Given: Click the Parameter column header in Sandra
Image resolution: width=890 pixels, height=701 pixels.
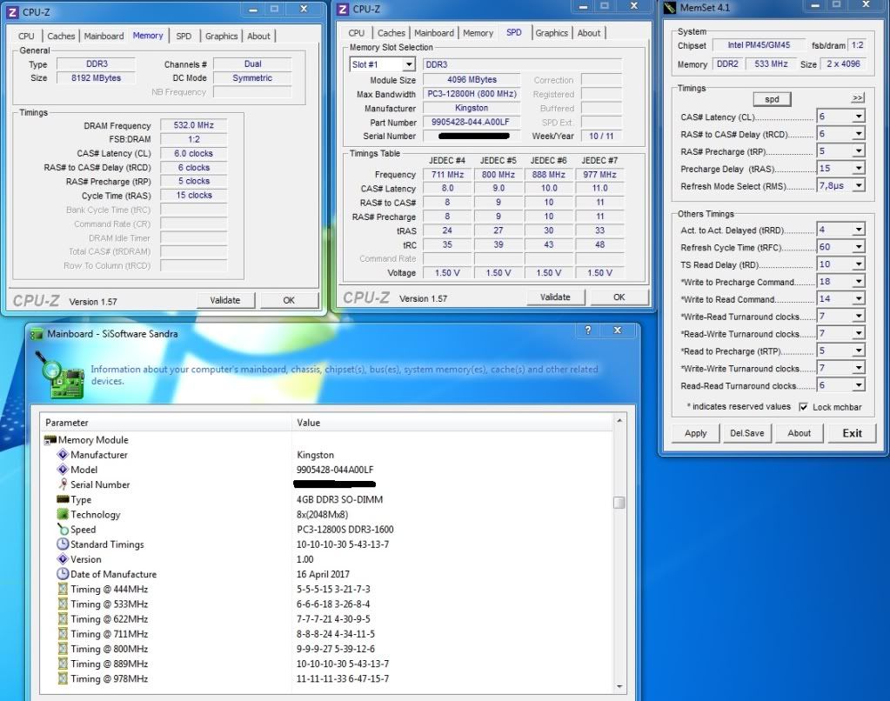Looking at the screenshot, I should (x=165, y=423).
